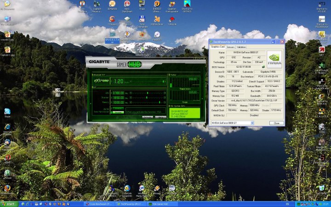Open the Validation tab in GPU-Z
Image resolution: width=331 pixels, height=207 pixels.
241,47
